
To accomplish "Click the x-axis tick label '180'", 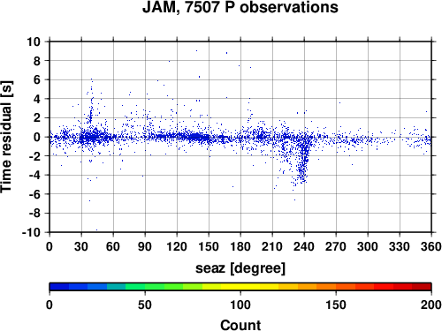I will 240,246.
